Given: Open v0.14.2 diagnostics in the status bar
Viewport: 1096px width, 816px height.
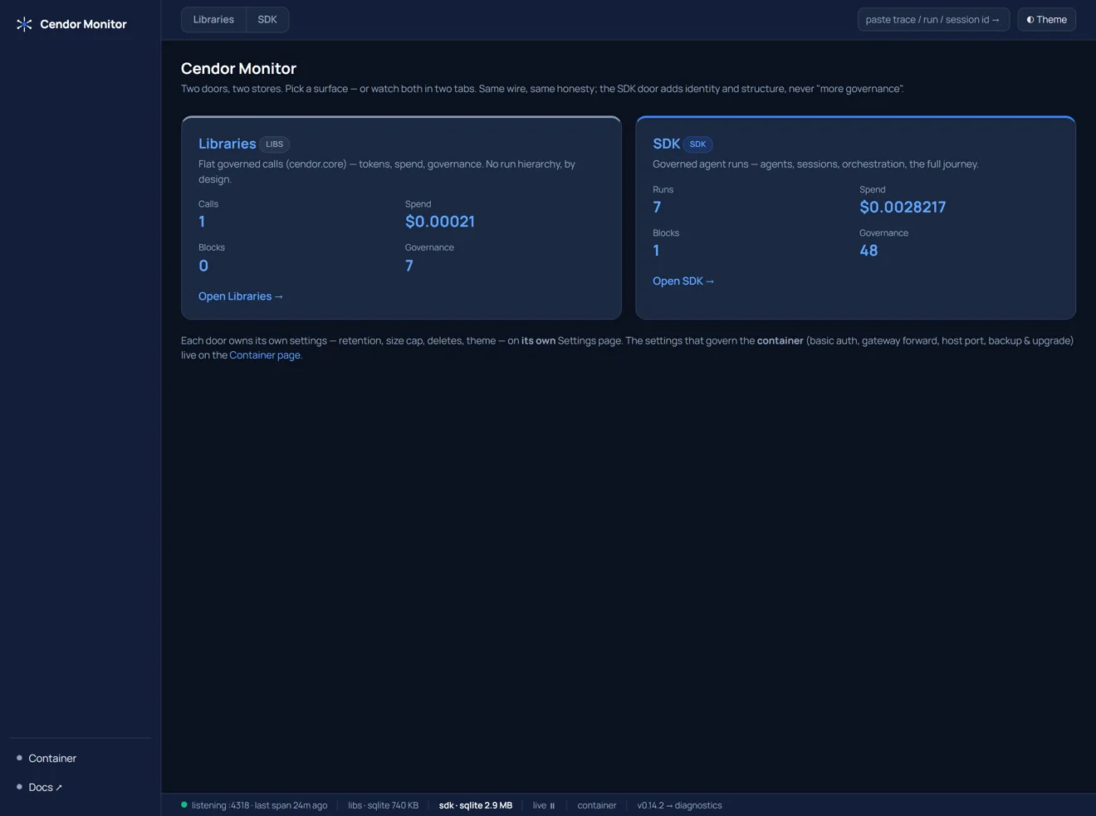Looking at the screenshot, I should pyautogui.click(x=679, y=805).
